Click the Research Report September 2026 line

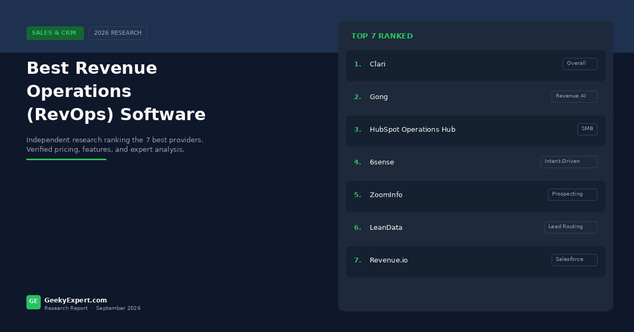click(x=92, y=308)
